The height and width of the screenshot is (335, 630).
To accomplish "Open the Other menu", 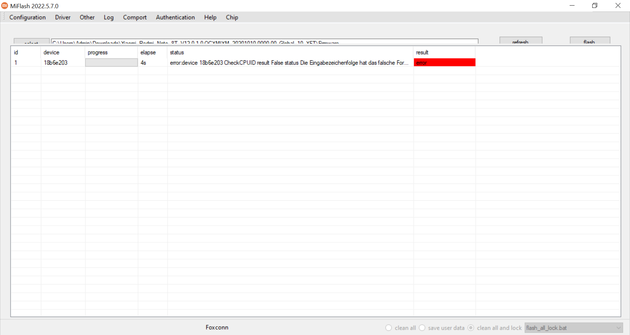I will pos(87,17).
